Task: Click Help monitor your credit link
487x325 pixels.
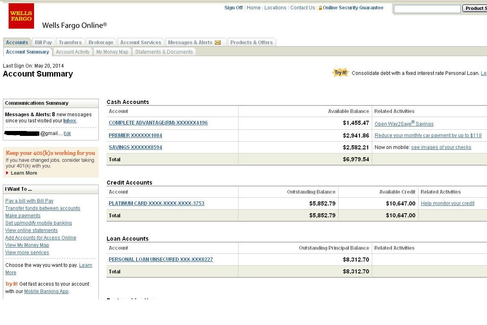Action: [x=448, y=203]
